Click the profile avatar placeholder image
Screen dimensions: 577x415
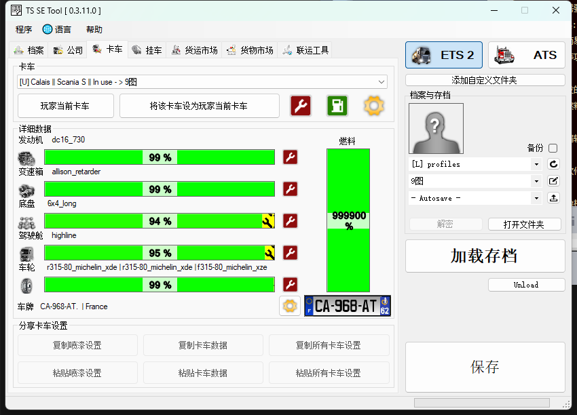436,128
